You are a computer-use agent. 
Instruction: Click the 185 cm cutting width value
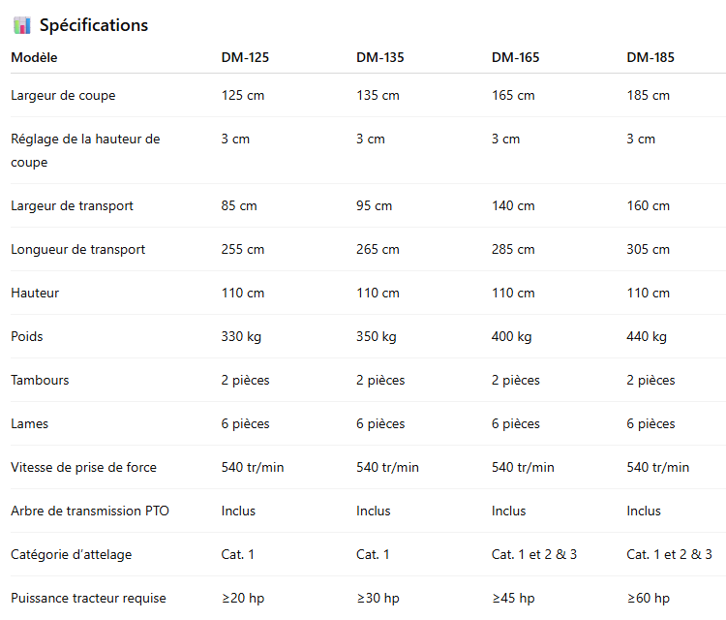(x=649, y=96)
